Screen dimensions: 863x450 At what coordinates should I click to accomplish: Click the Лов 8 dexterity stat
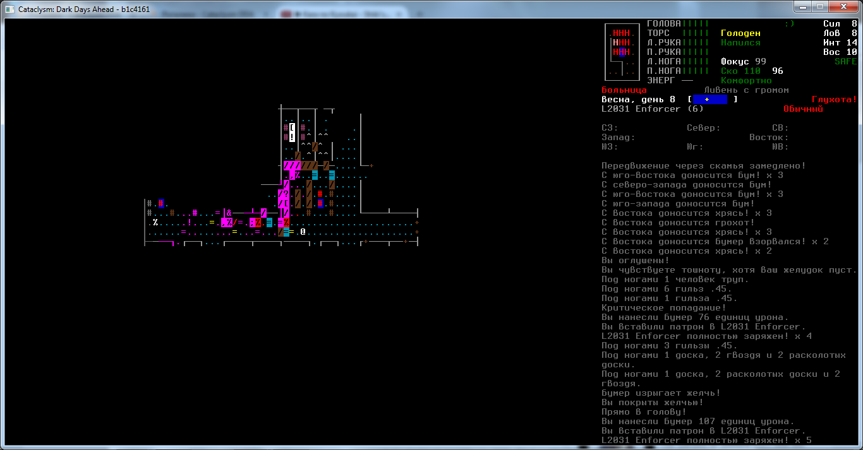[x=840, y=33]
